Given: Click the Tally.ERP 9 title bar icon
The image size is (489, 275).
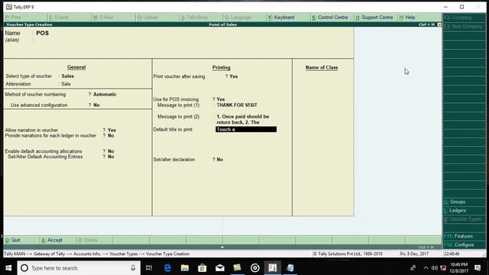Looking at the screenshot, I should pyautogui.click(x=8, y=7).
